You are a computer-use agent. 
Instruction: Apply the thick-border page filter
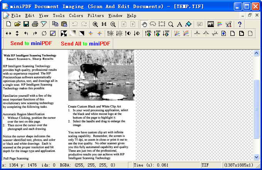pyautogui.click(x=242, y=34)
